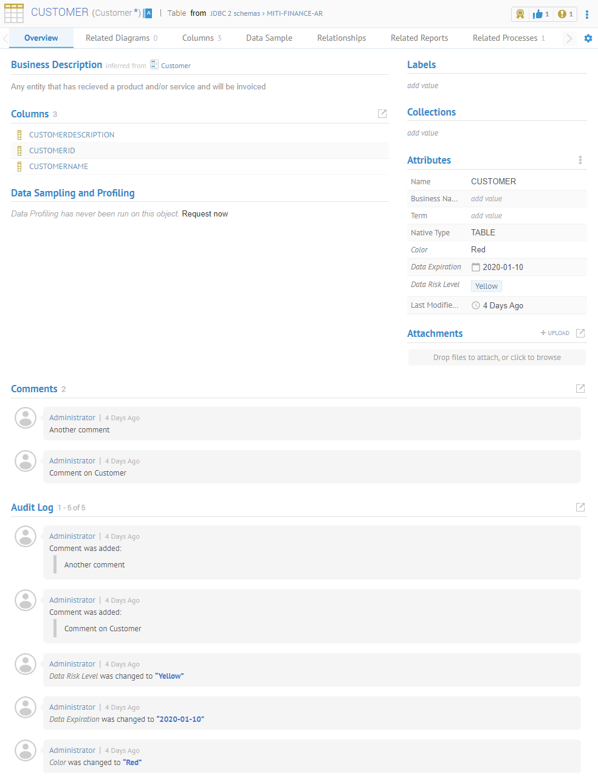Click the Data Expiration date field

click(x=503, y=267)
